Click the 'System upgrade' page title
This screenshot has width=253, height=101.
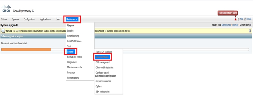[9, 25]
